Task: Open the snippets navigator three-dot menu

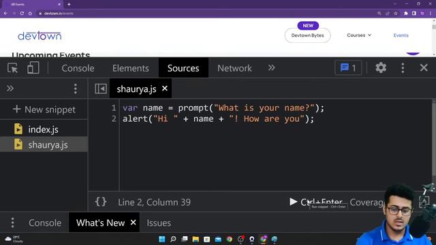Action: tap(76, 89)
